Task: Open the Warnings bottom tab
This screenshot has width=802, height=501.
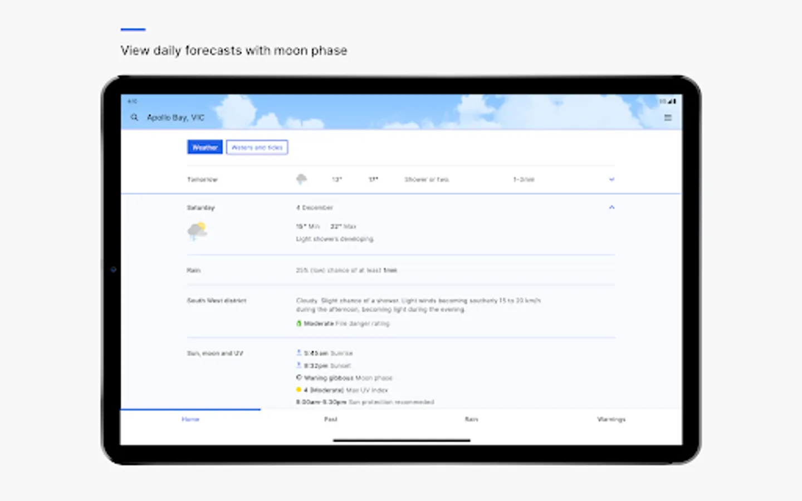Action: point(611,419)
